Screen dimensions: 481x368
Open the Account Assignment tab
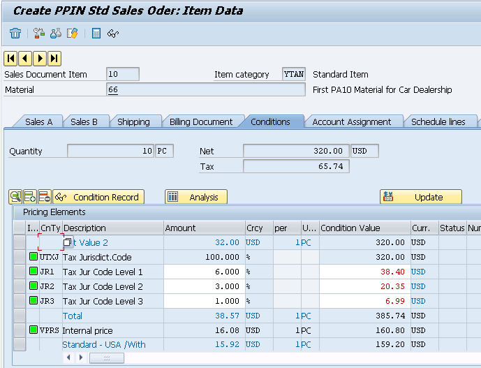coord(351,122)
